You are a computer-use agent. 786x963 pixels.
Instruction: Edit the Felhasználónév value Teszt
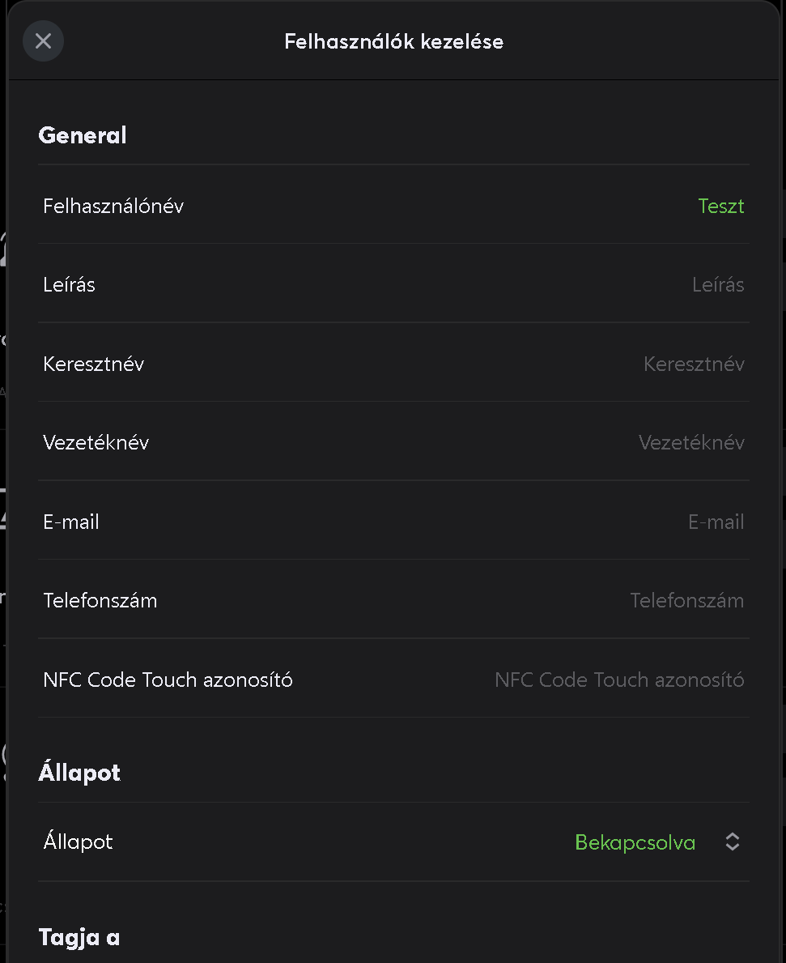coord(721,206)
